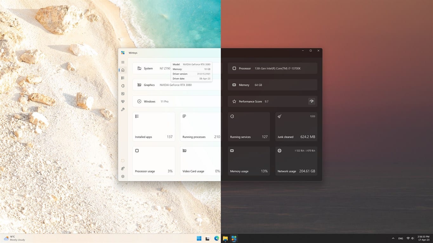Select the Tweaks wrench icon in sidebar
This screenshot has height=243, width=433.
(x=123, y=109)
